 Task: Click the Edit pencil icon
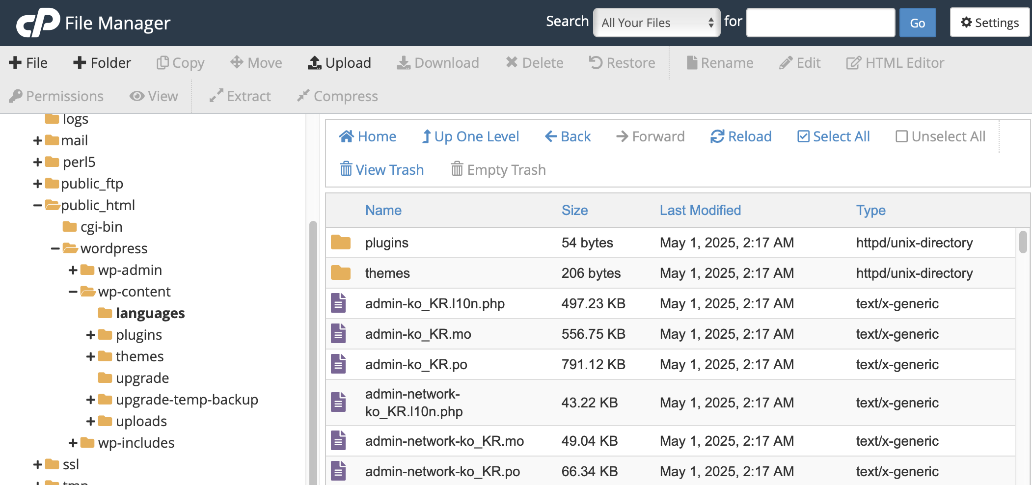(786, 63)
